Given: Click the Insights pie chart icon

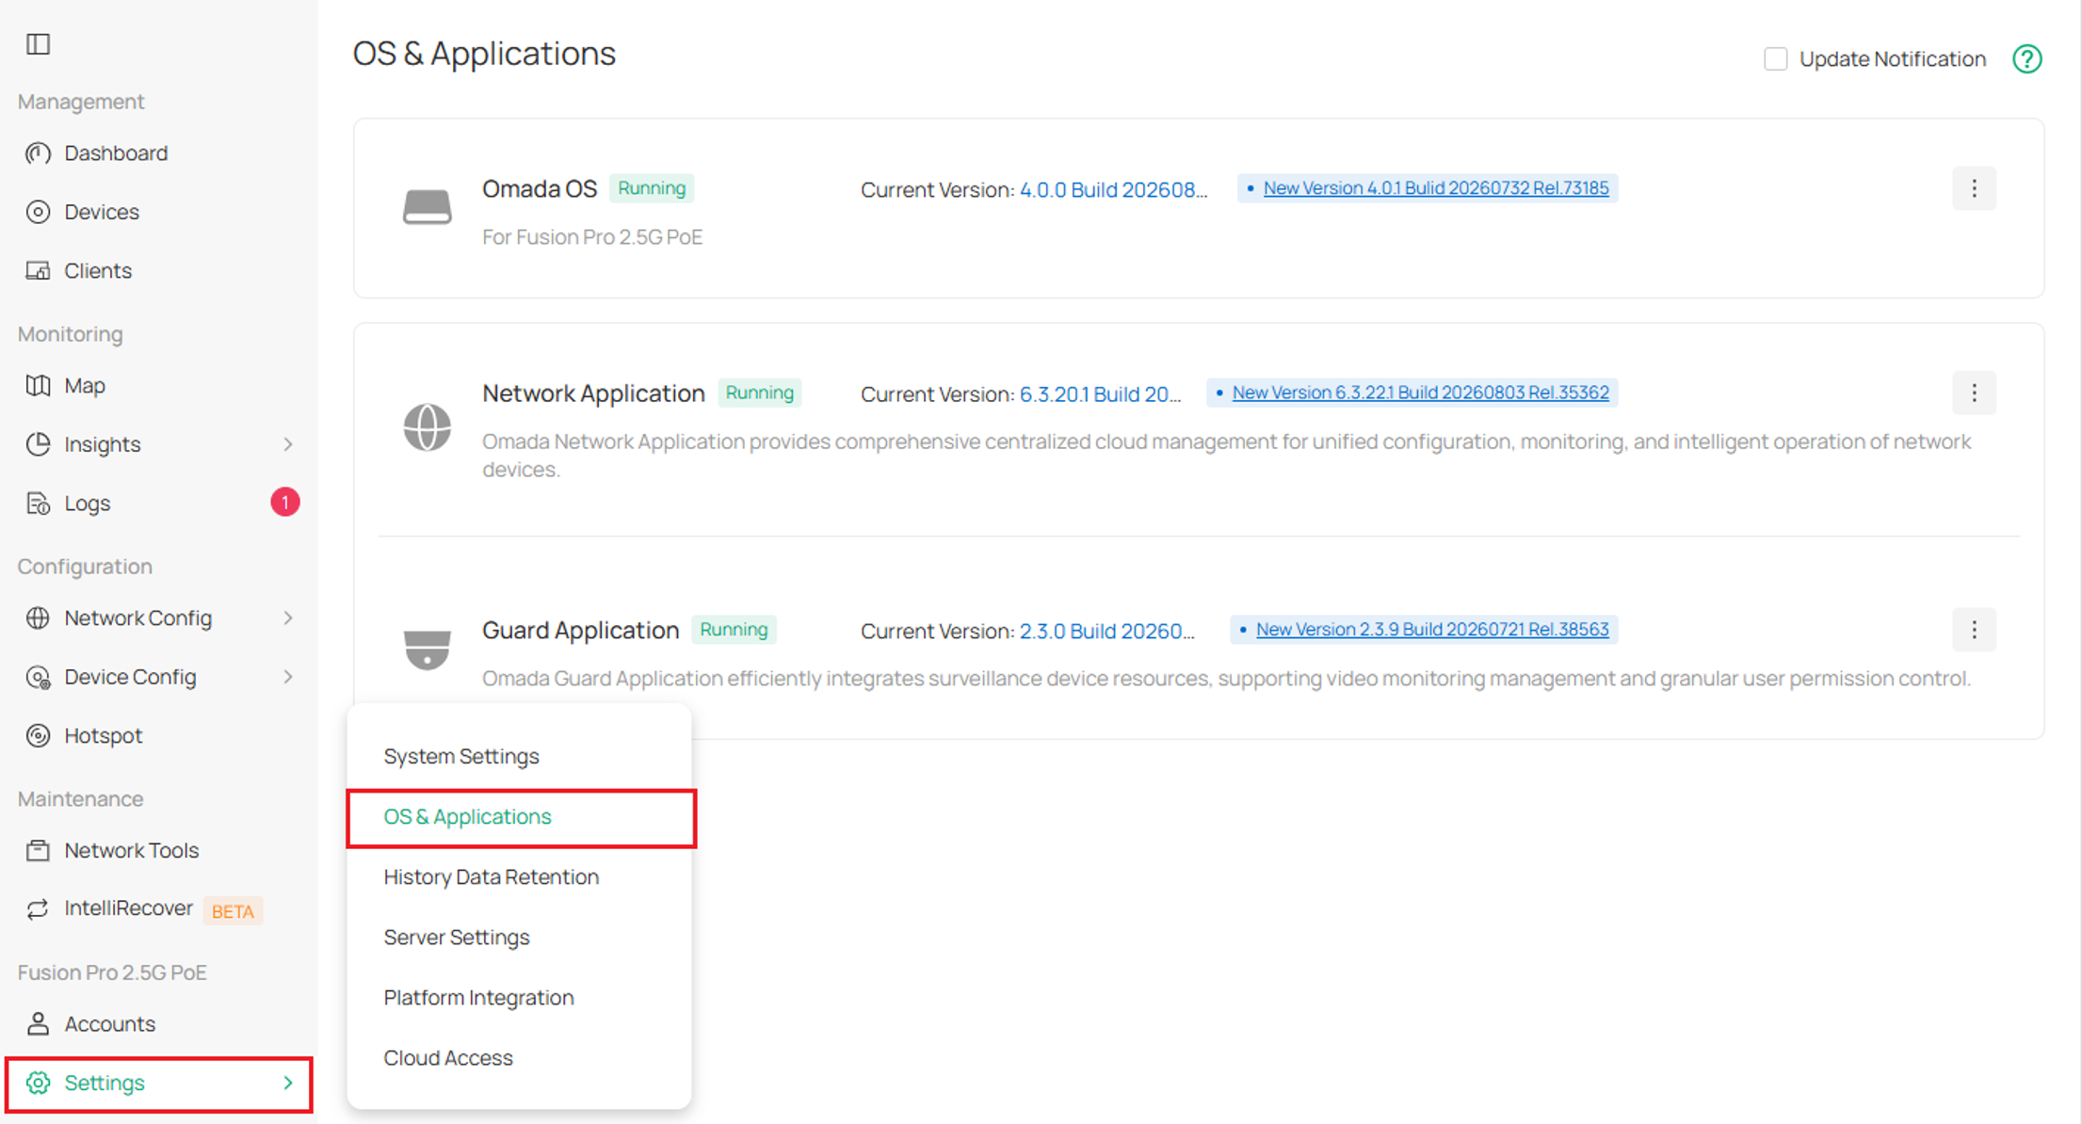Looking at the screenshot, I should coord(38,444).
